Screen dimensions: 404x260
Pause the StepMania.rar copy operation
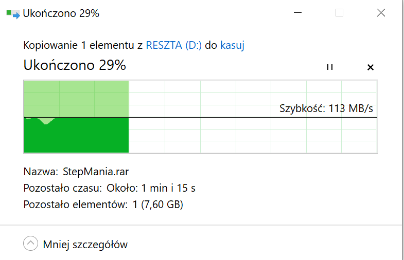(x=330, y=67)
